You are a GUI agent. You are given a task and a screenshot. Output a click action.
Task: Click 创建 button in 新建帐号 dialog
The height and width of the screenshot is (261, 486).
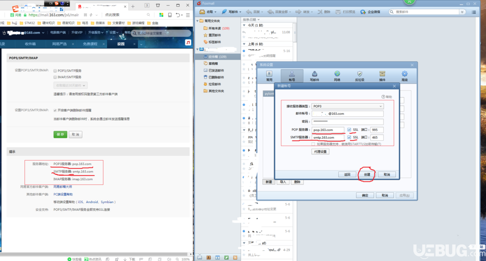(x=367, y=175)
